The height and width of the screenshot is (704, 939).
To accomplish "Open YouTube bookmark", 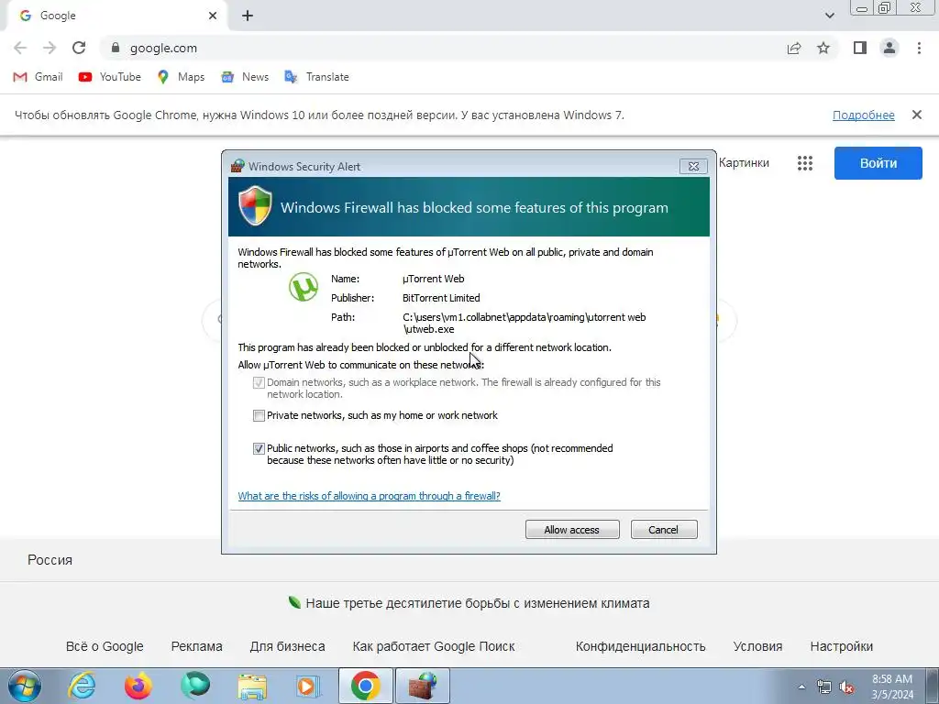I will coord(110,77).
